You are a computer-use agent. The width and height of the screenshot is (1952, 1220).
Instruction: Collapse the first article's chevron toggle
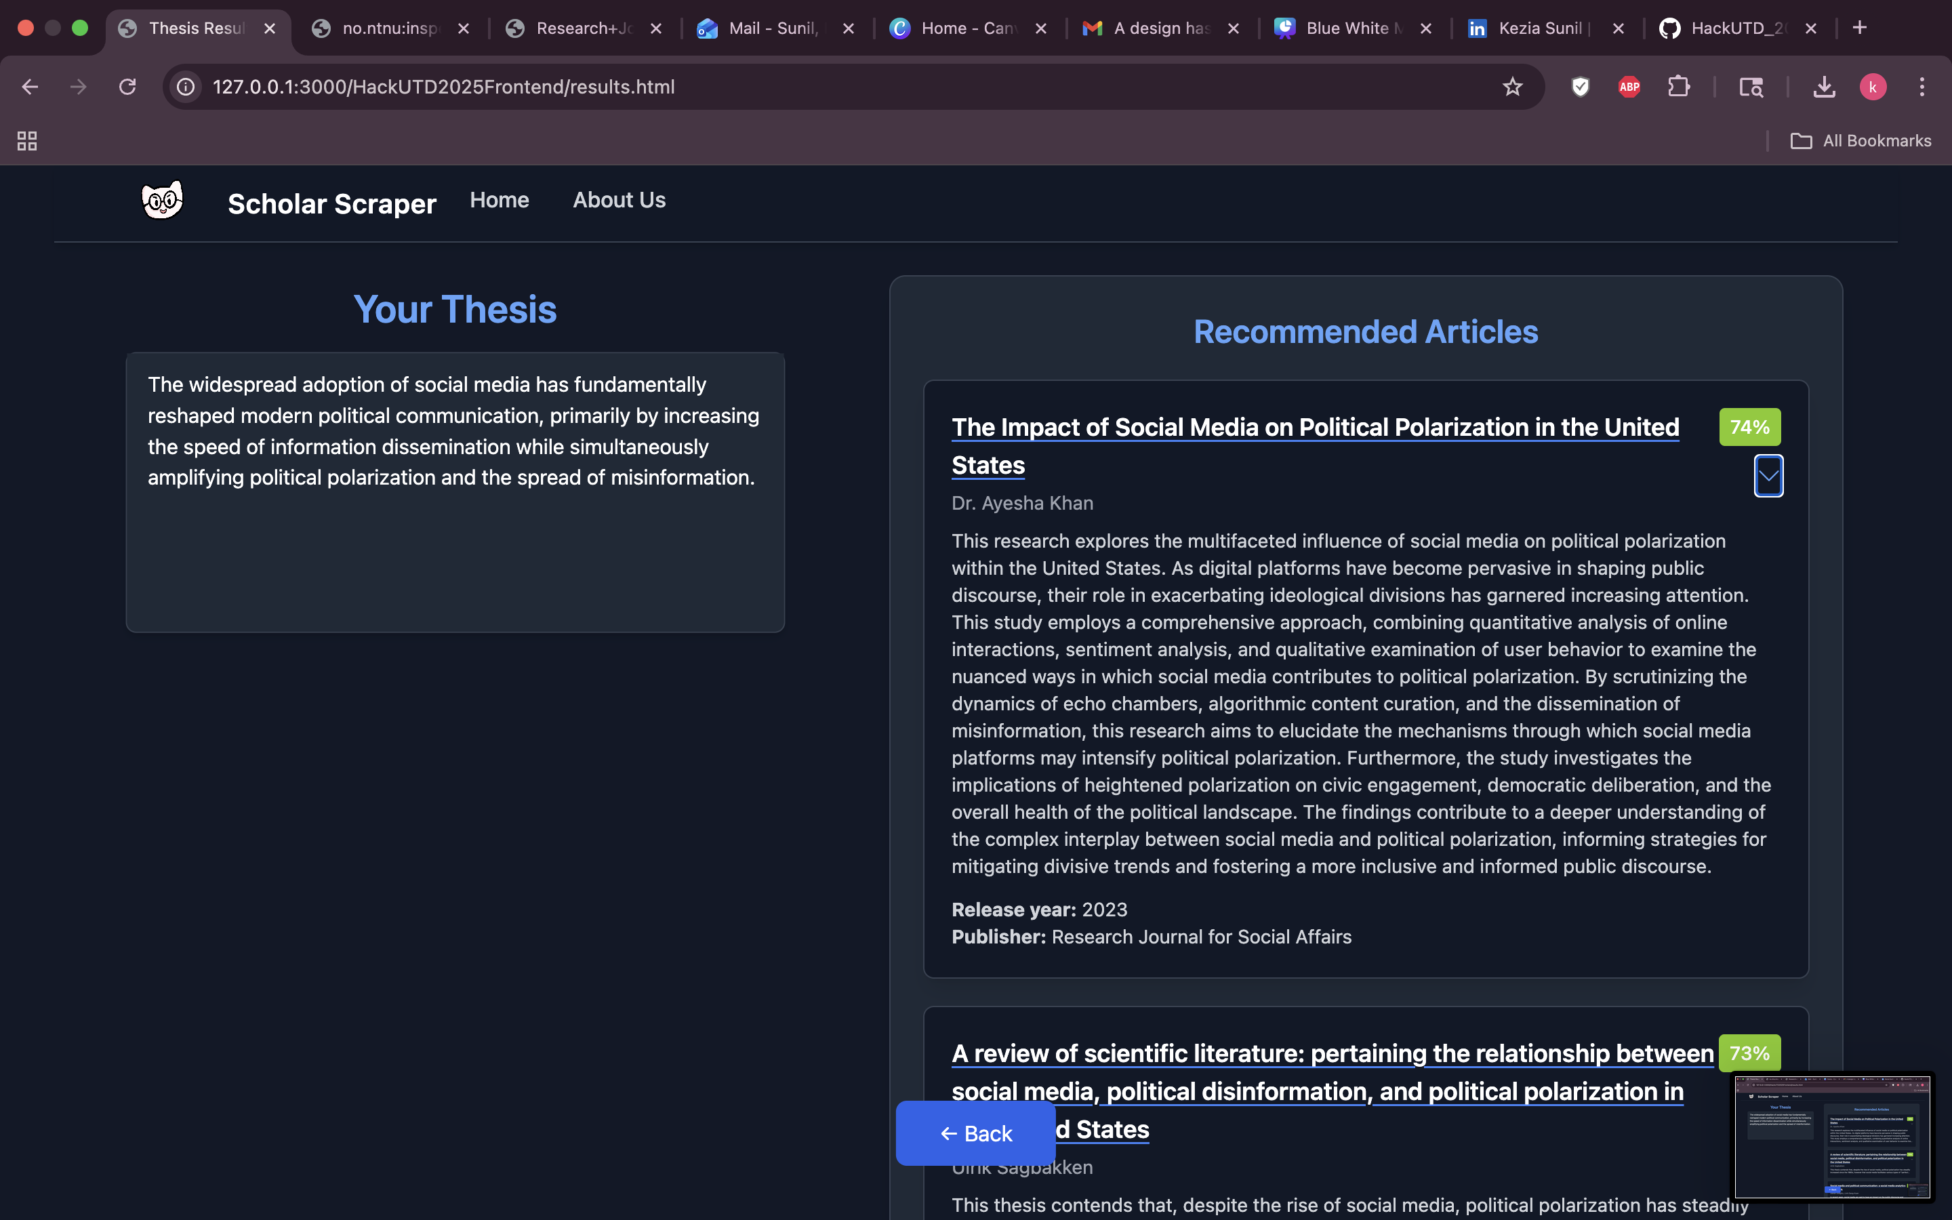tap(1768, 476)
